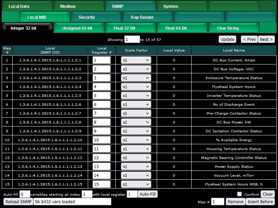Switch to Float 32-Bit tab
This screenshot has width=278, height=208.
click(124, 28)
